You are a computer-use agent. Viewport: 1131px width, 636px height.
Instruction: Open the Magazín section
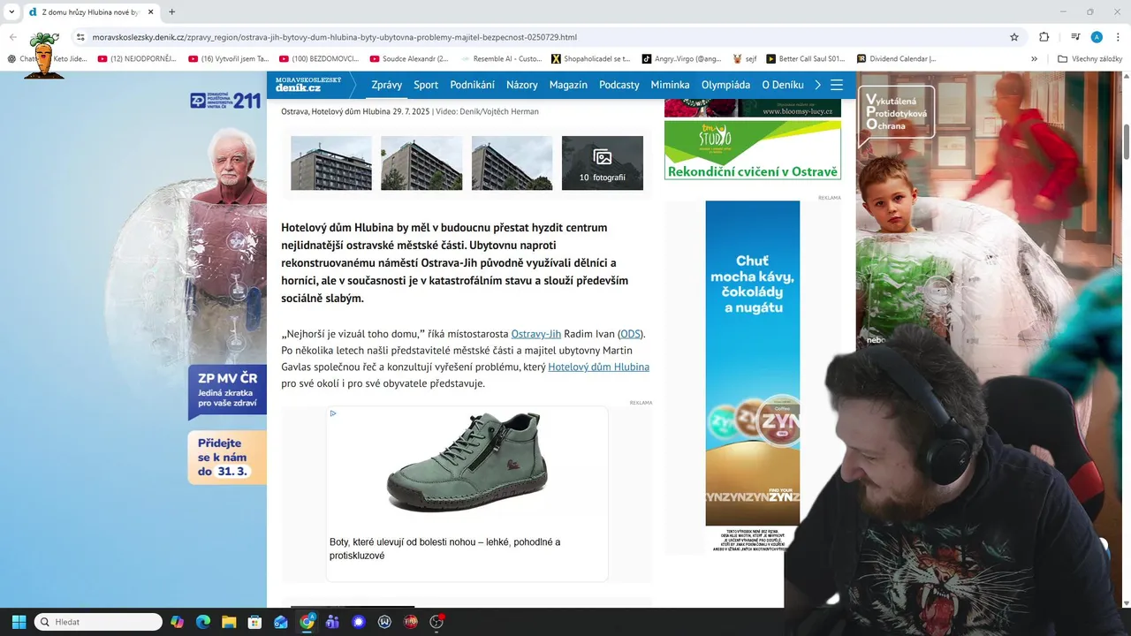pyautogui.click(x=568, y=85)
